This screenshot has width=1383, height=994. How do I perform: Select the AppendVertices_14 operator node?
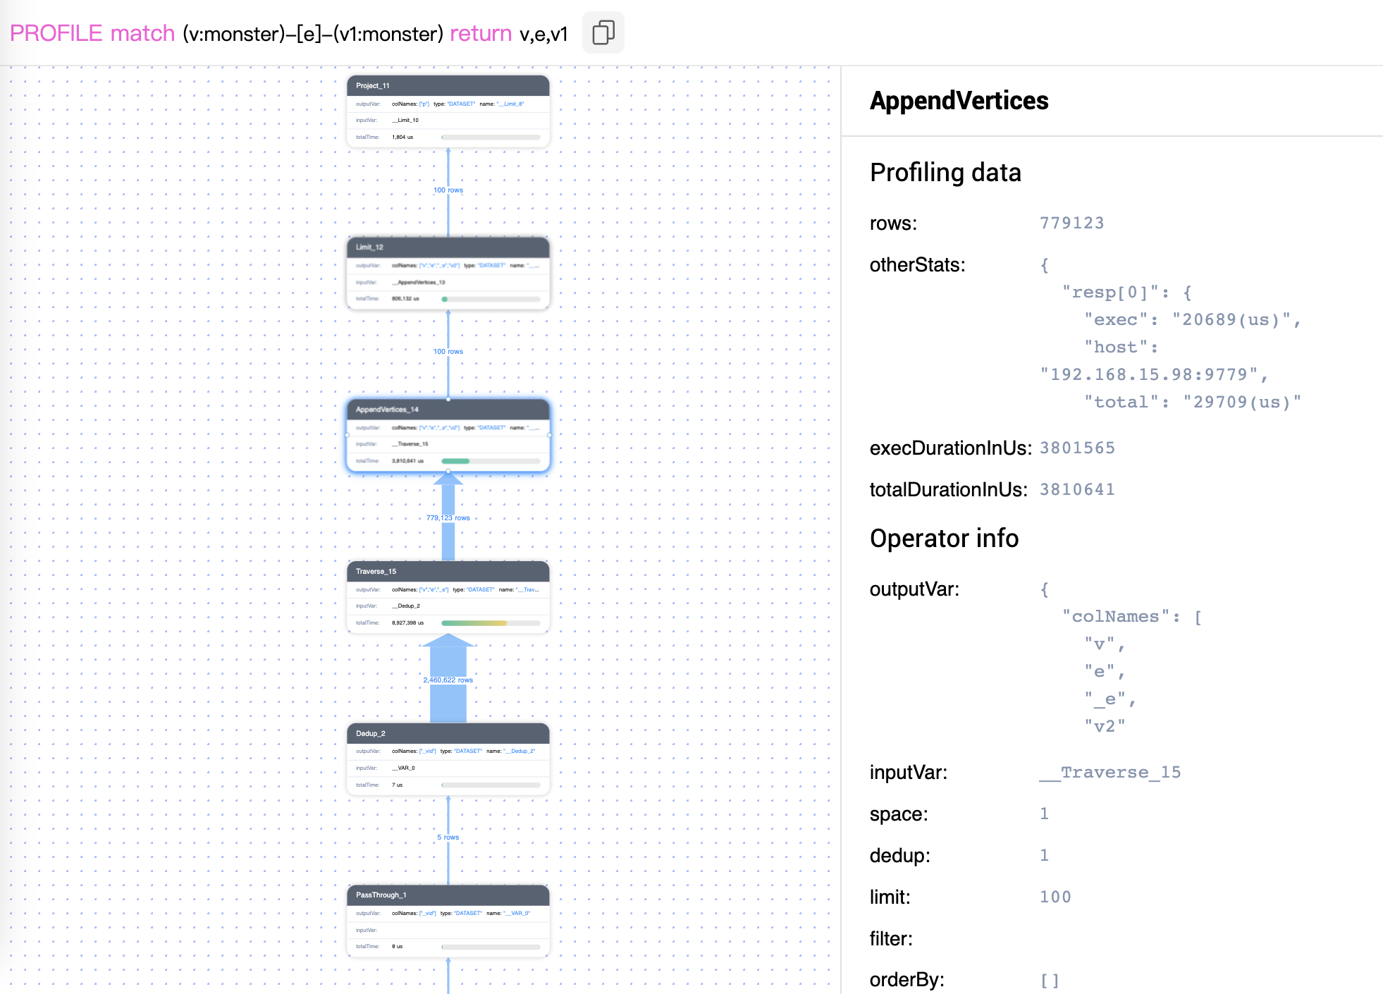coord(448,410)
